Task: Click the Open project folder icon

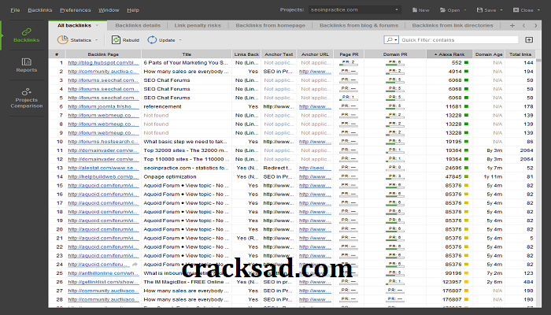Action: click(442, 9)
